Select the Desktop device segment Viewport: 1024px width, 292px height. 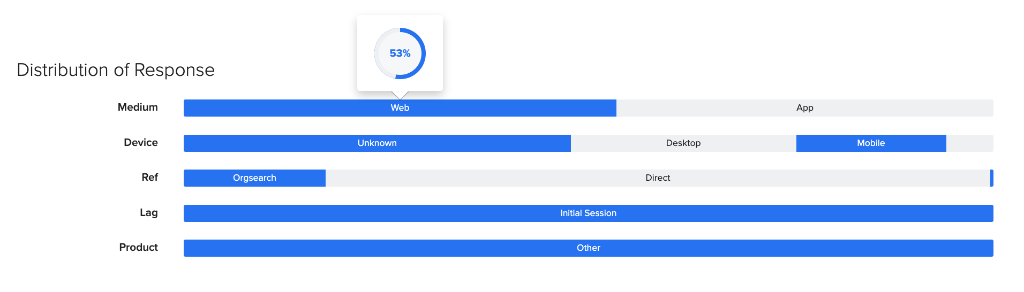coord(683,143)
